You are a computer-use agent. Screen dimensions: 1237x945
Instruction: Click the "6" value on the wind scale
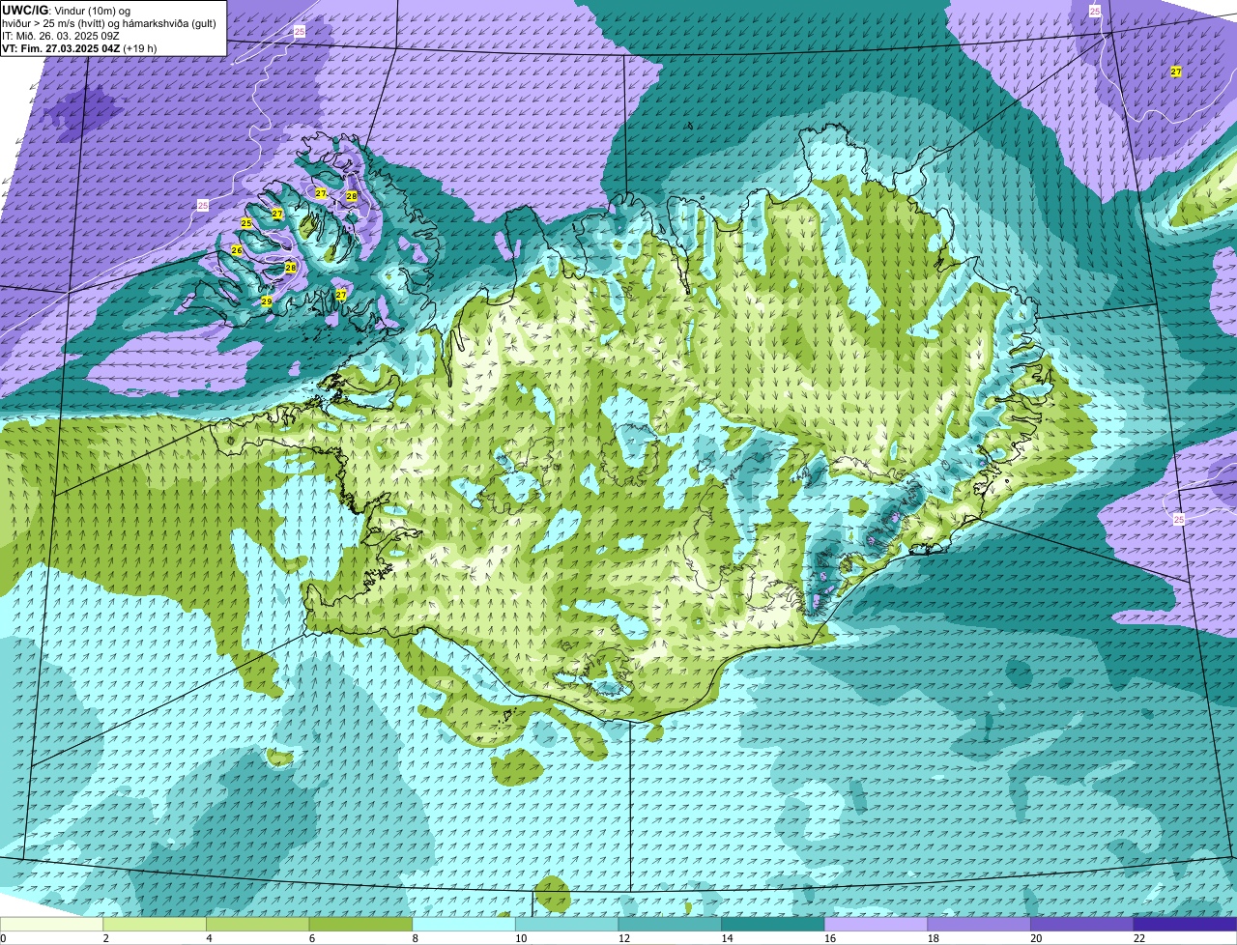(x=311, y=938)
